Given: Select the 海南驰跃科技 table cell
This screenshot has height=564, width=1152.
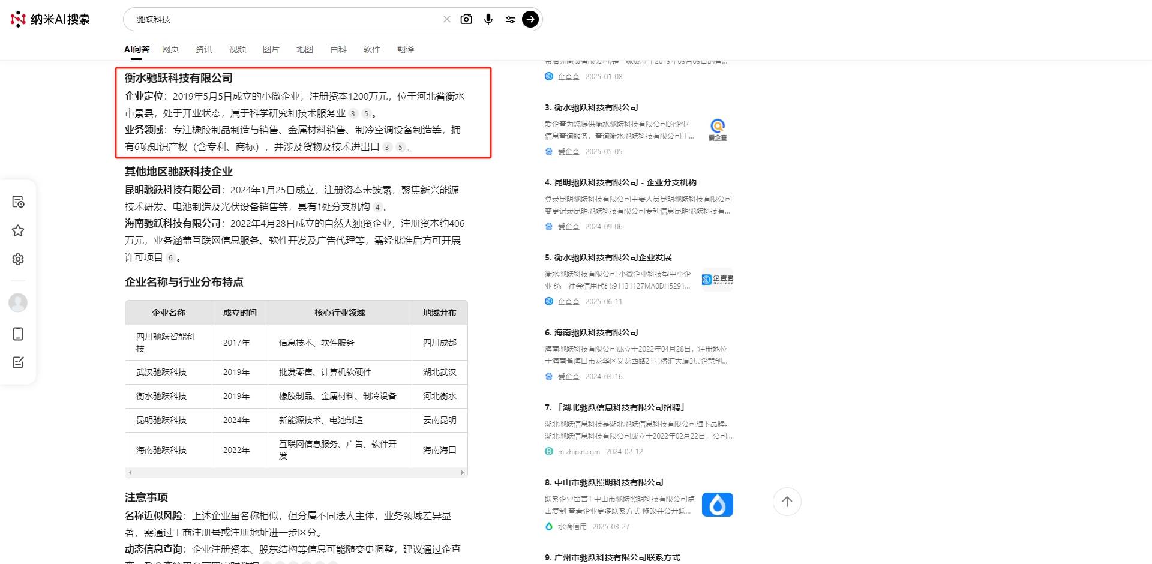Looking at the screenshot, I should pyautogui.click(x=169, y=450).
